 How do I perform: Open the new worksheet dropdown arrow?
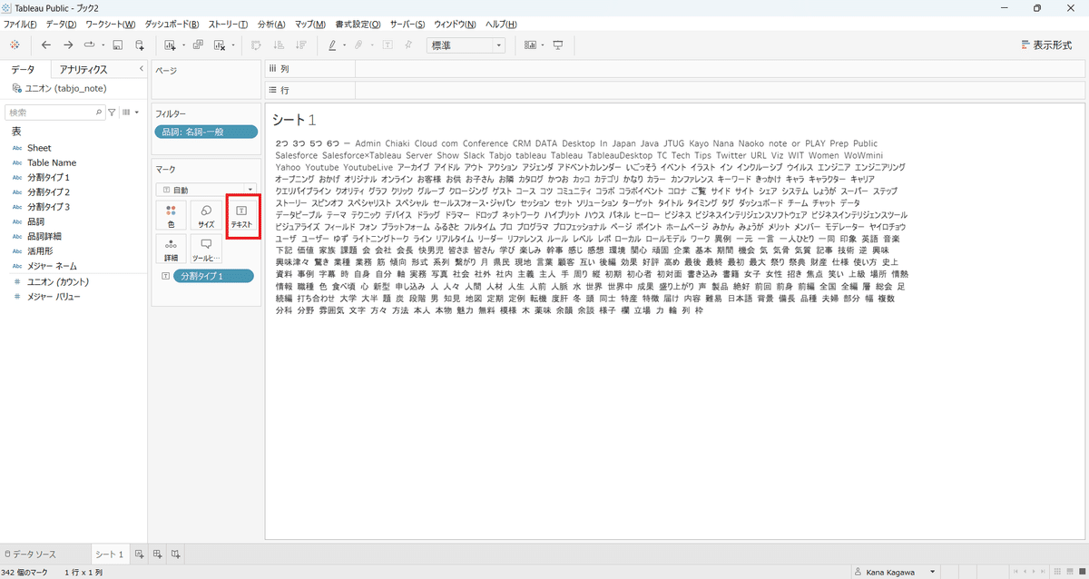click(182, 45)
